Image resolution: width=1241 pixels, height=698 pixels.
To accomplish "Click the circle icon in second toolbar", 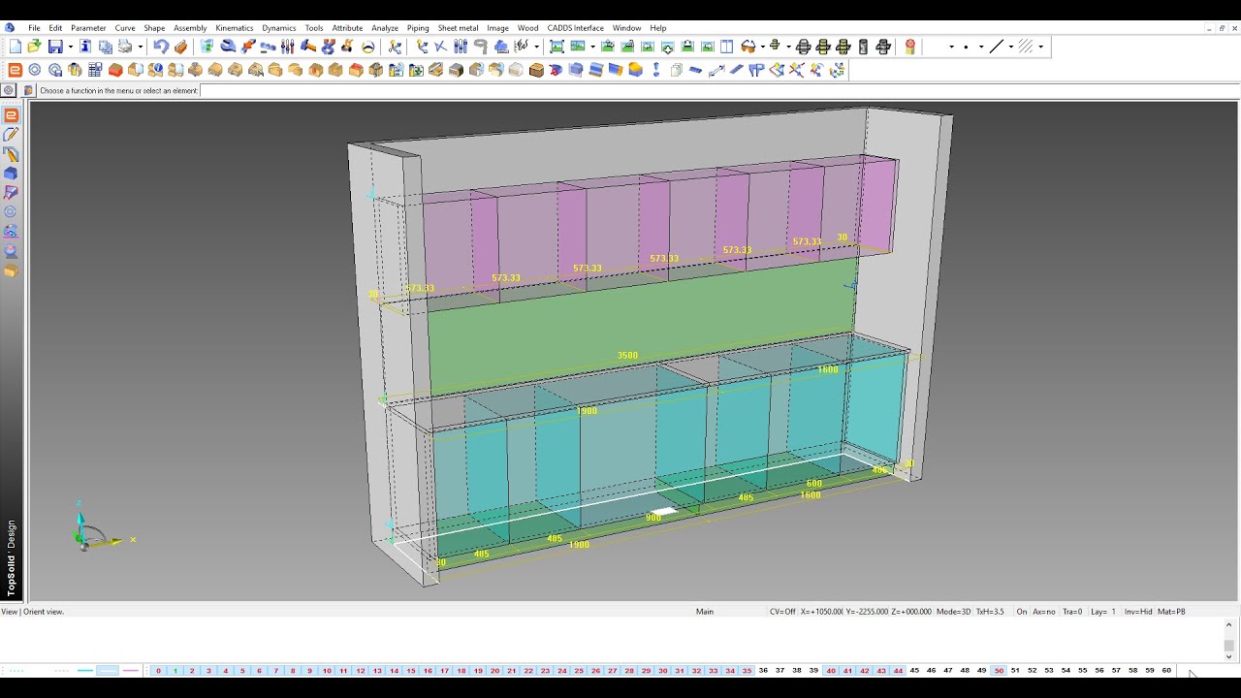I will pos(35,70).
